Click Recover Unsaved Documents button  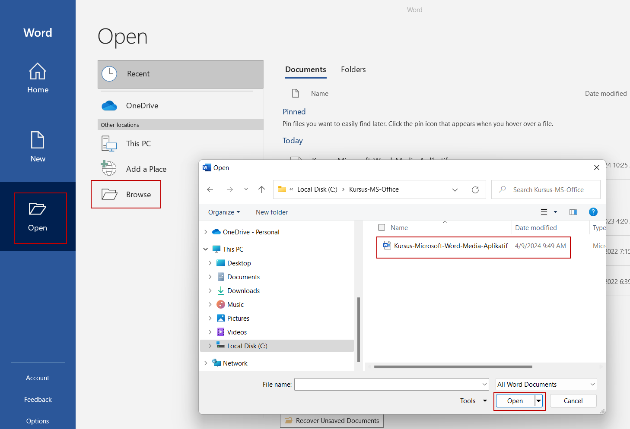click(332, 421)
